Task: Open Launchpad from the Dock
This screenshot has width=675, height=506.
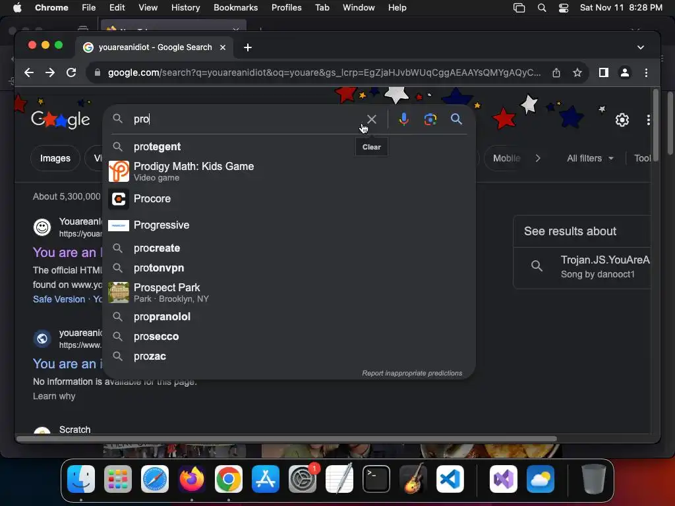Action: [118, 479]
